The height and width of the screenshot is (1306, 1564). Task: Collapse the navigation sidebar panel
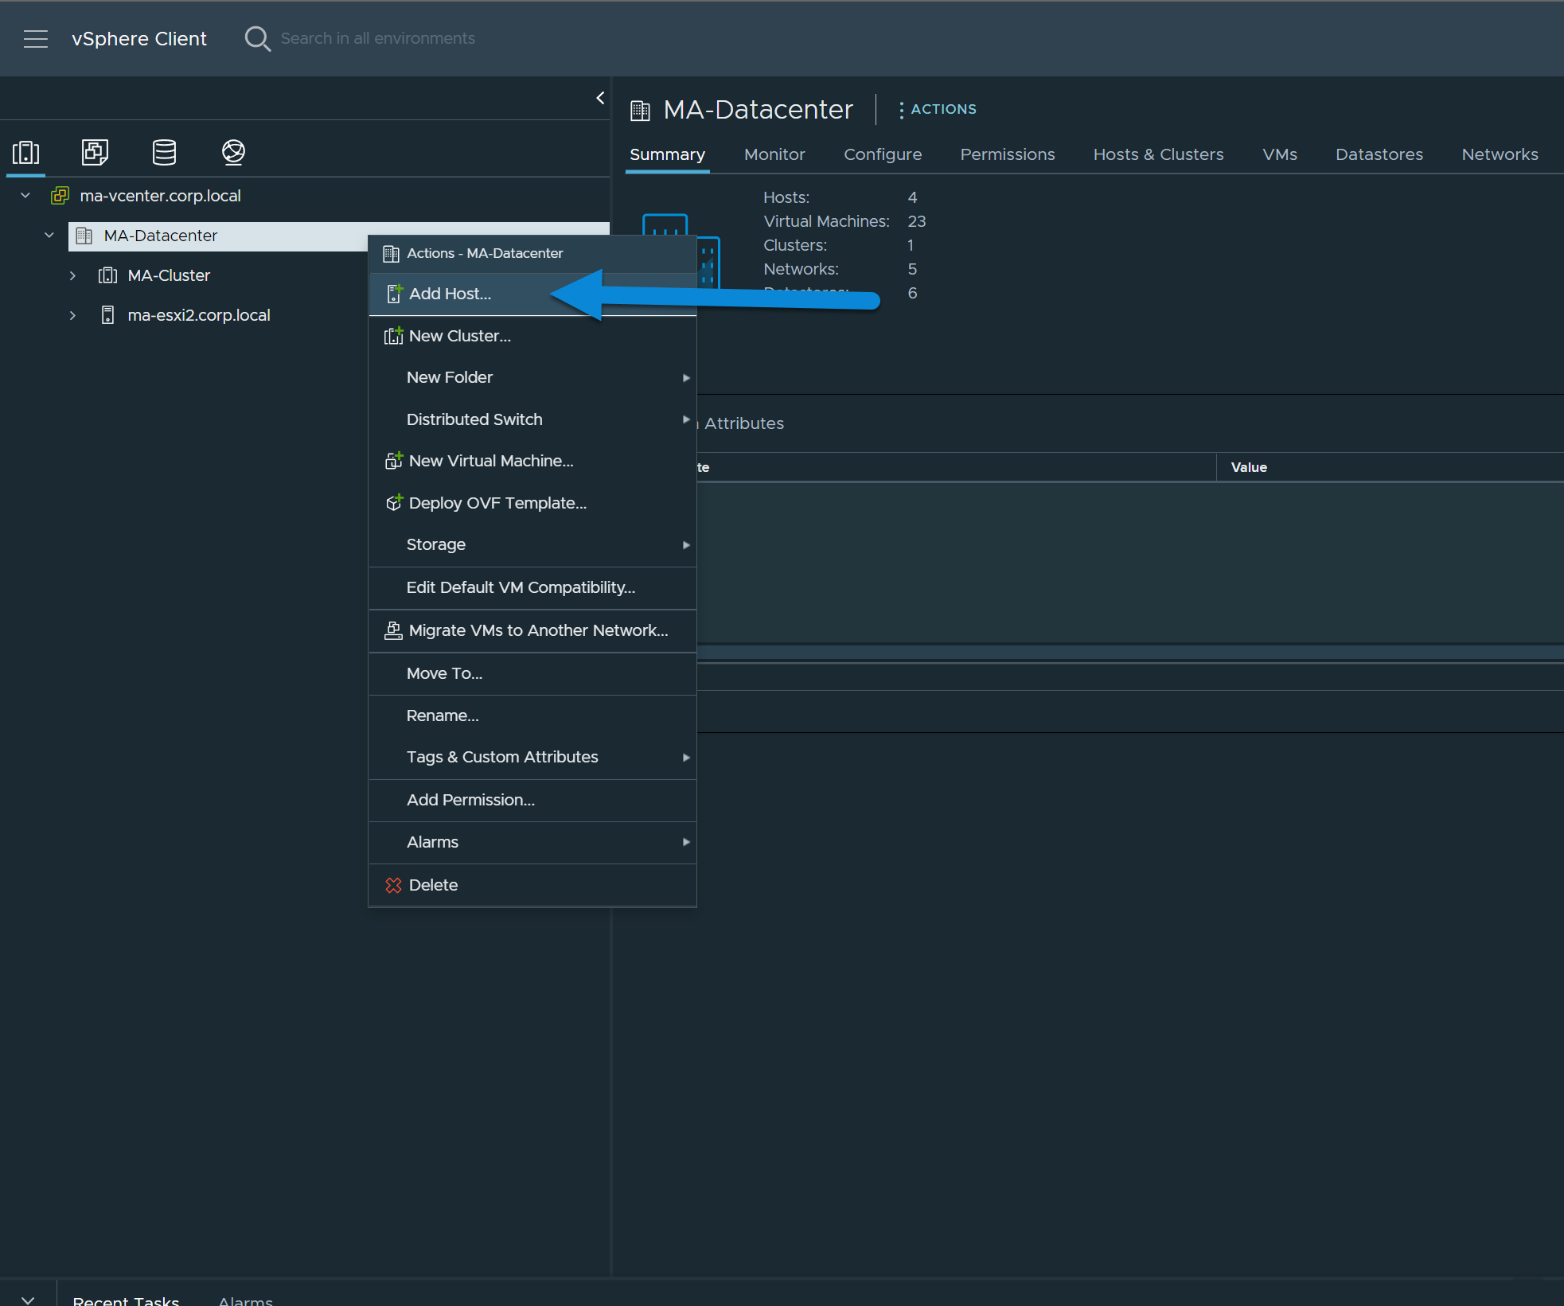tap(600, 98)
